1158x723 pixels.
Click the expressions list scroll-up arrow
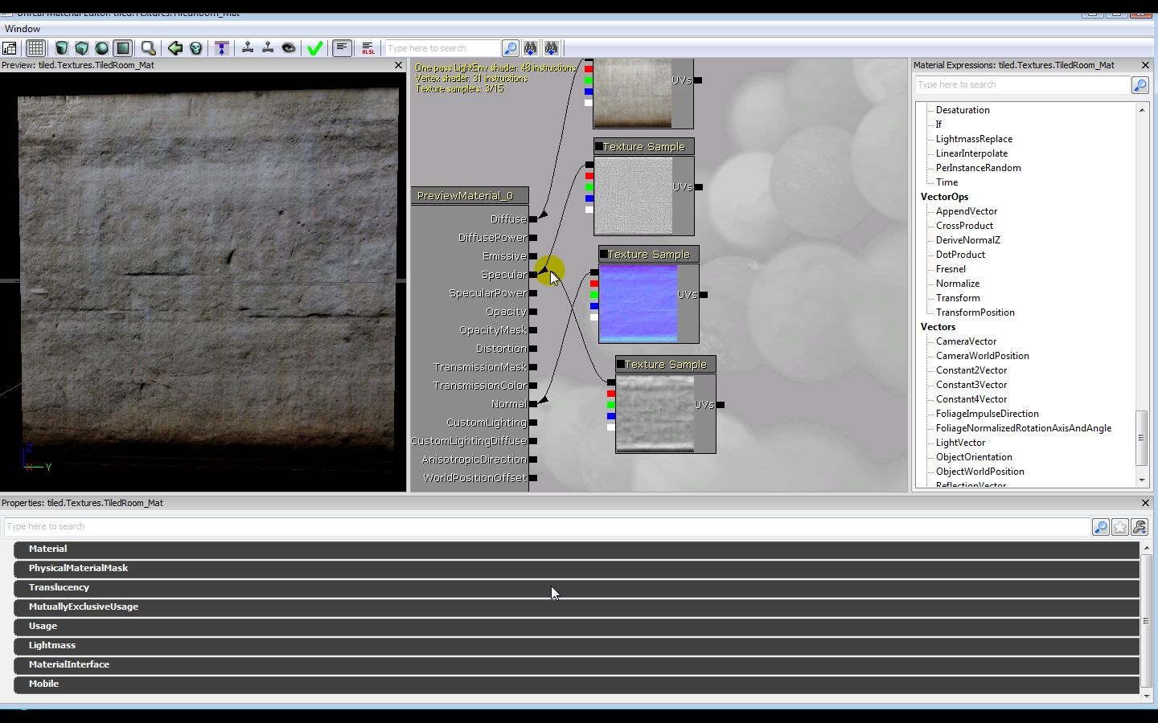[1142, 110]
